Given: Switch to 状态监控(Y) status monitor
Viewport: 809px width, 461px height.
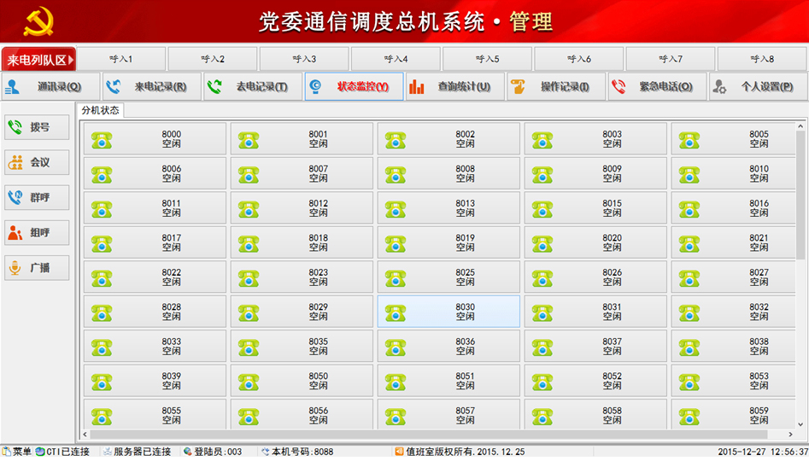Looking at the screenshot, I should 354,86.
